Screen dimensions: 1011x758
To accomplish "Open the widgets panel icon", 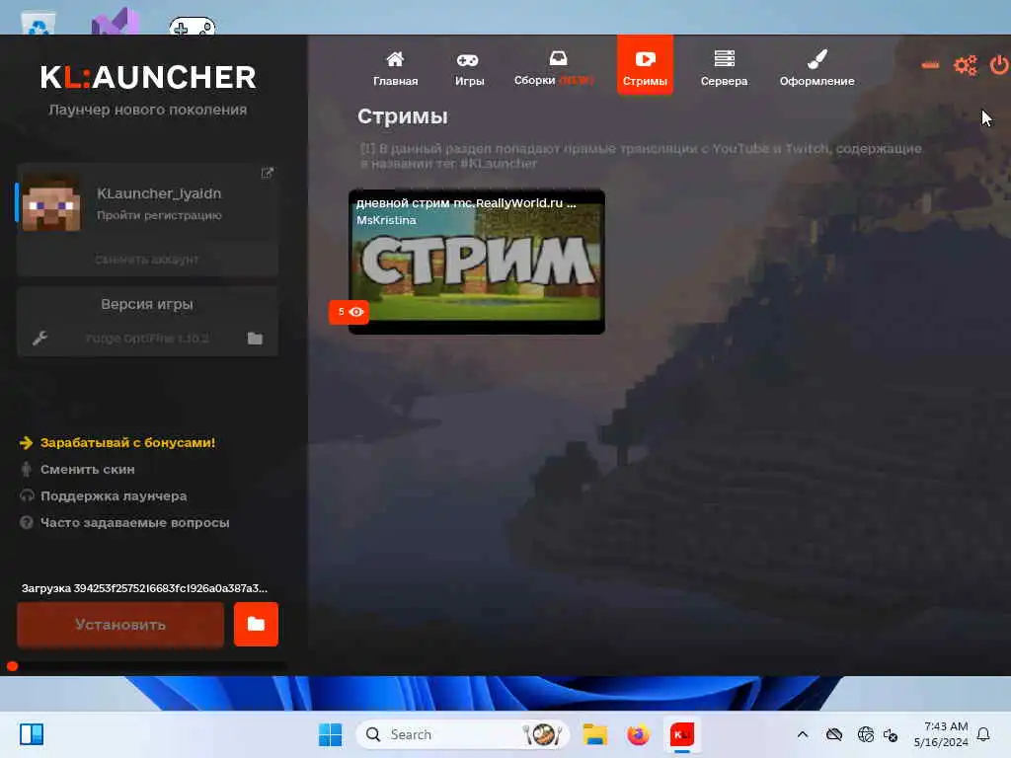I will pyautogui.click(x=32, y=734).
